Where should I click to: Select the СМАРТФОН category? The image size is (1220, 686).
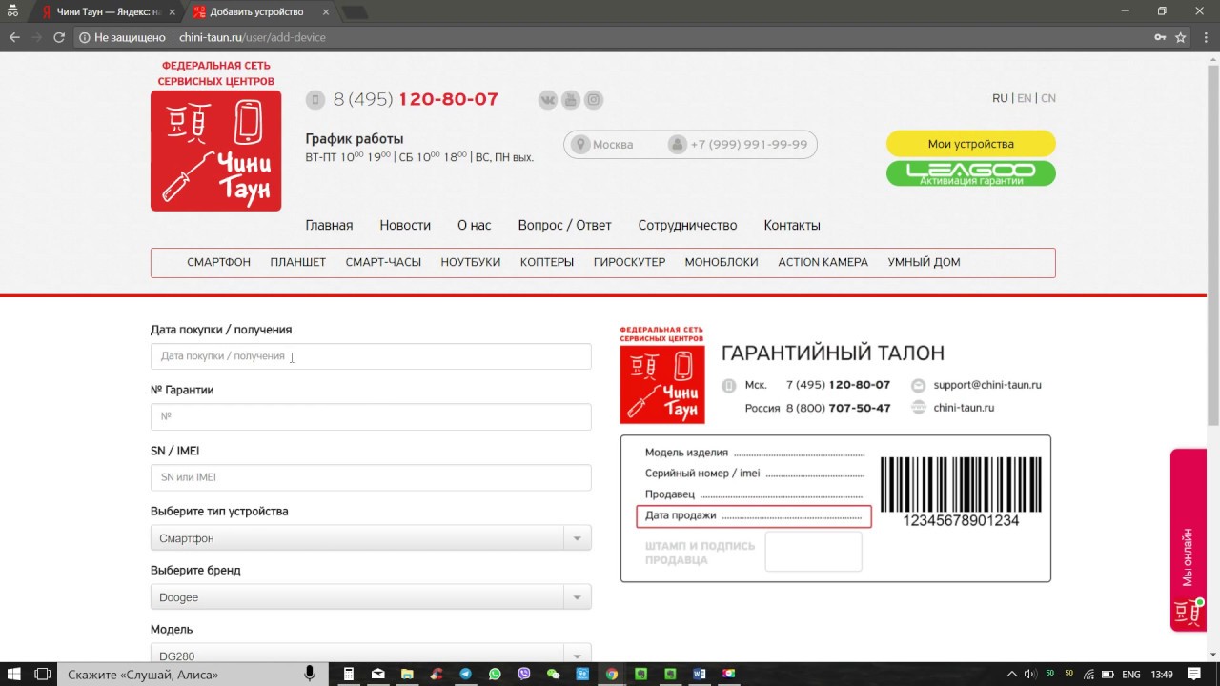click(218, 262)
